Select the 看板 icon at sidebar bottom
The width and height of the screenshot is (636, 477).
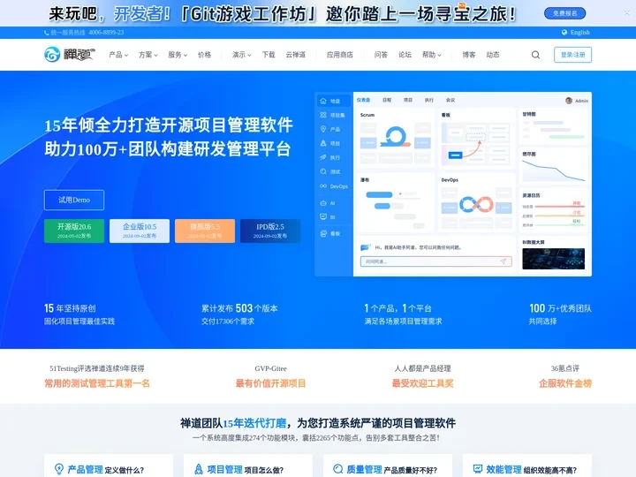coord(323,233)
